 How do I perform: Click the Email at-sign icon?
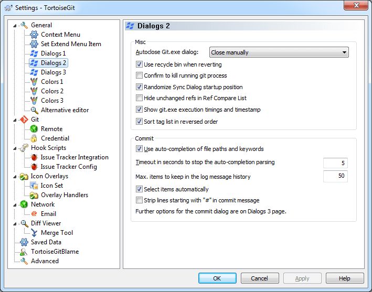[x=34, y=214]
